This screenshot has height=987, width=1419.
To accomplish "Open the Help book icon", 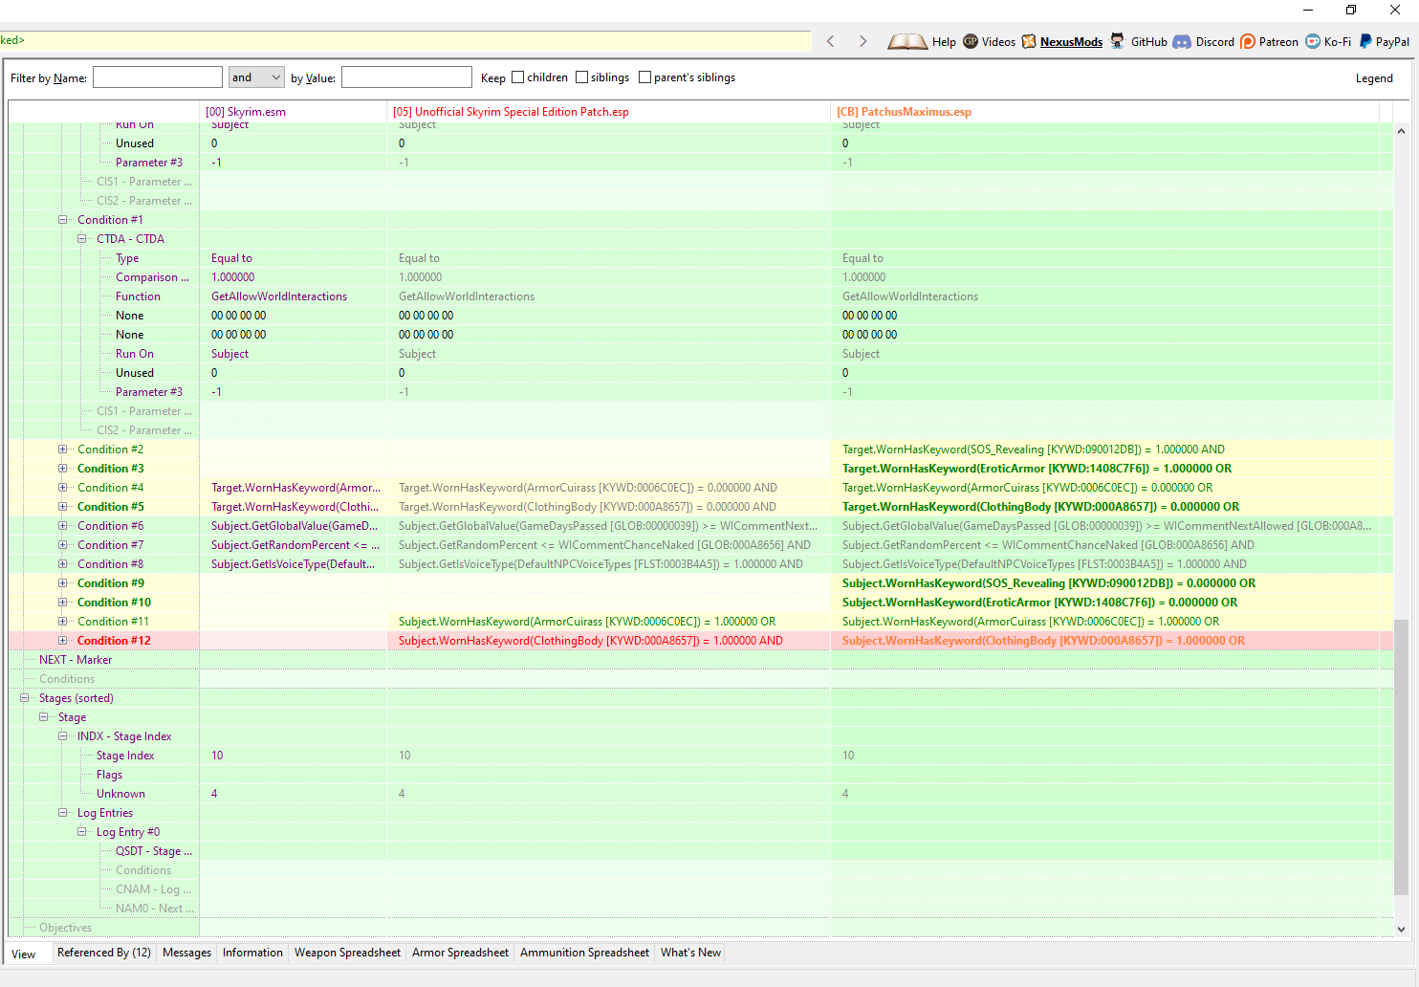I will click(x=906, y=41).
